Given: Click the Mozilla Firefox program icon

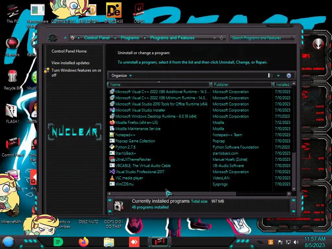Looking at the screenshot, I should point(112,122).
